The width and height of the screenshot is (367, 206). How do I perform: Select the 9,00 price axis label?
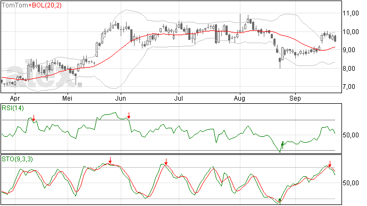[349, 50]
